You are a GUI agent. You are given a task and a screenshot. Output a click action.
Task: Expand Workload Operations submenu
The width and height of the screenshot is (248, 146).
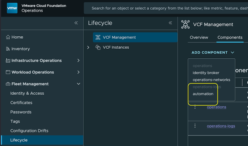click(x=78, y=72)
